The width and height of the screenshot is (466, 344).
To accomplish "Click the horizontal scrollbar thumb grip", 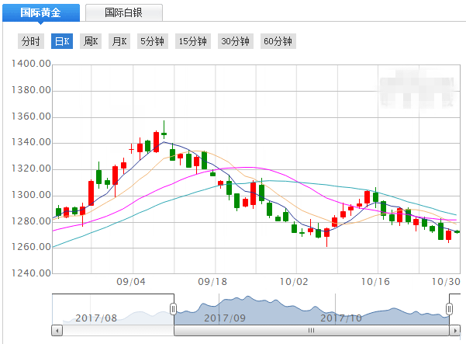I will [312, 330].
